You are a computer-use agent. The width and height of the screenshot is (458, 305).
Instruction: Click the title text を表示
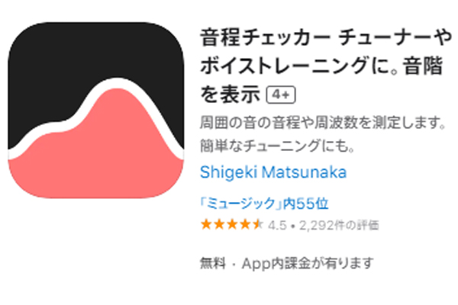pos(230,95)
